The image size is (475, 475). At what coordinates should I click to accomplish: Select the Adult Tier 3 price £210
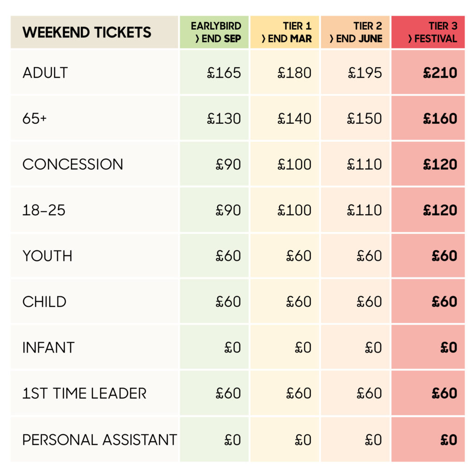(440, 73)
